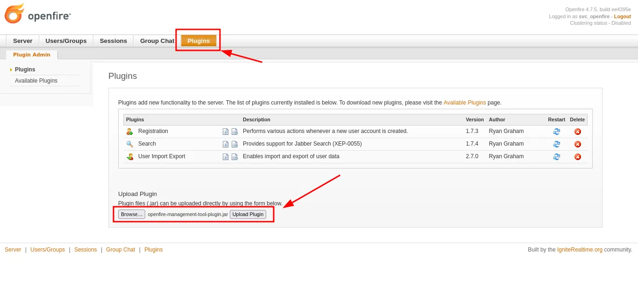Open the changelog for User Import Export
This screenshot has width=638, height=287.
234,157
